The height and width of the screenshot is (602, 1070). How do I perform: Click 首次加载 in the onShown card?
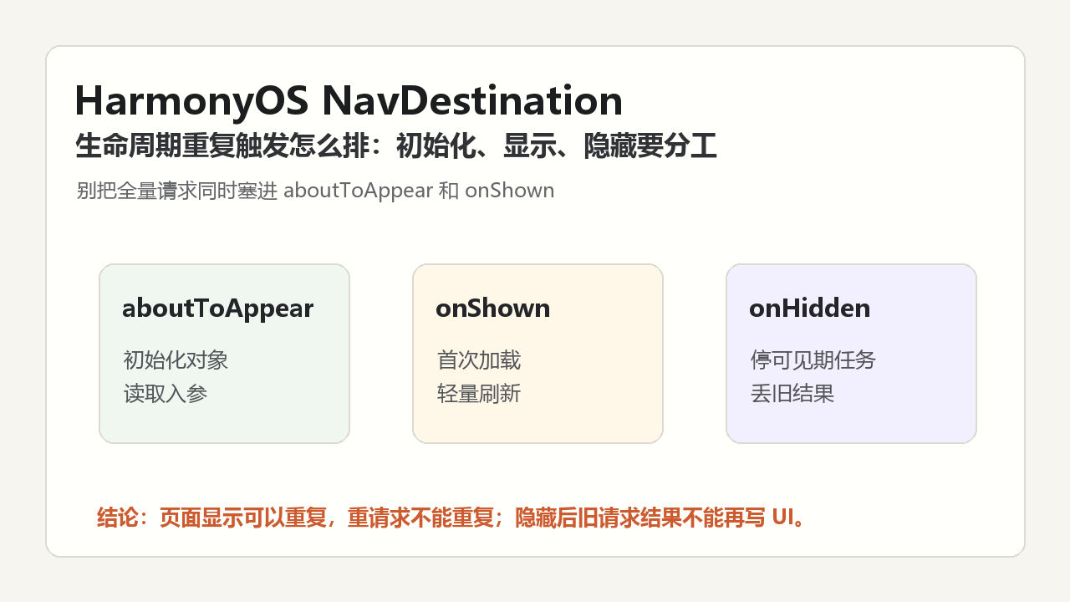pos(478,360)
